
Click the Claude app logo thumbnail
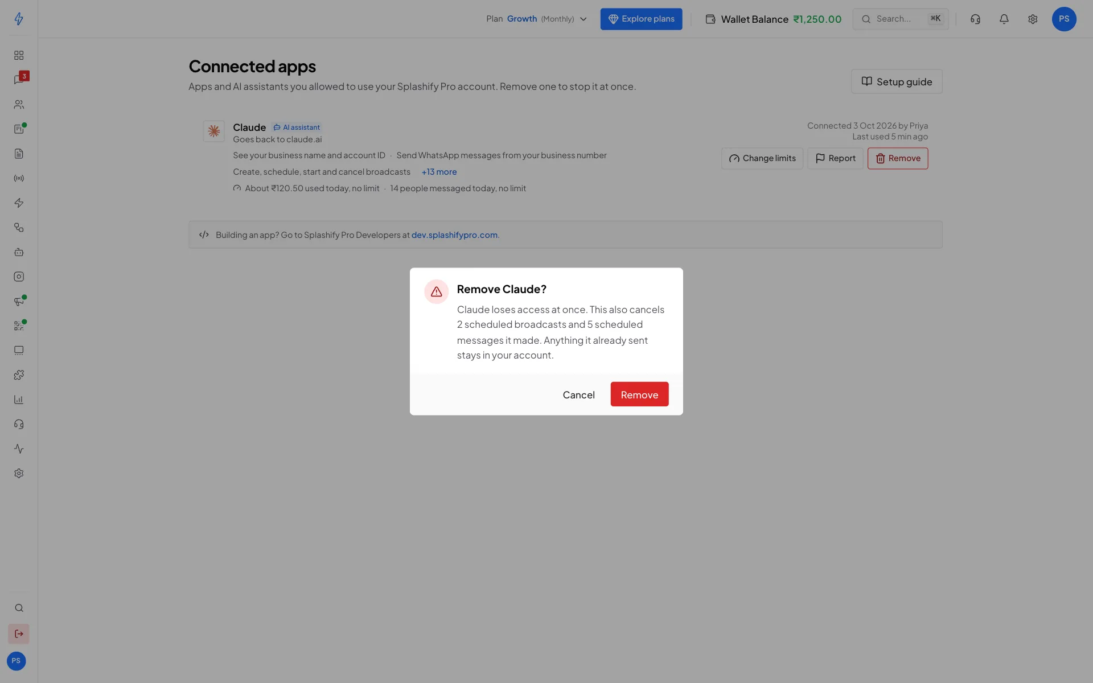click(x=214, y=131)
